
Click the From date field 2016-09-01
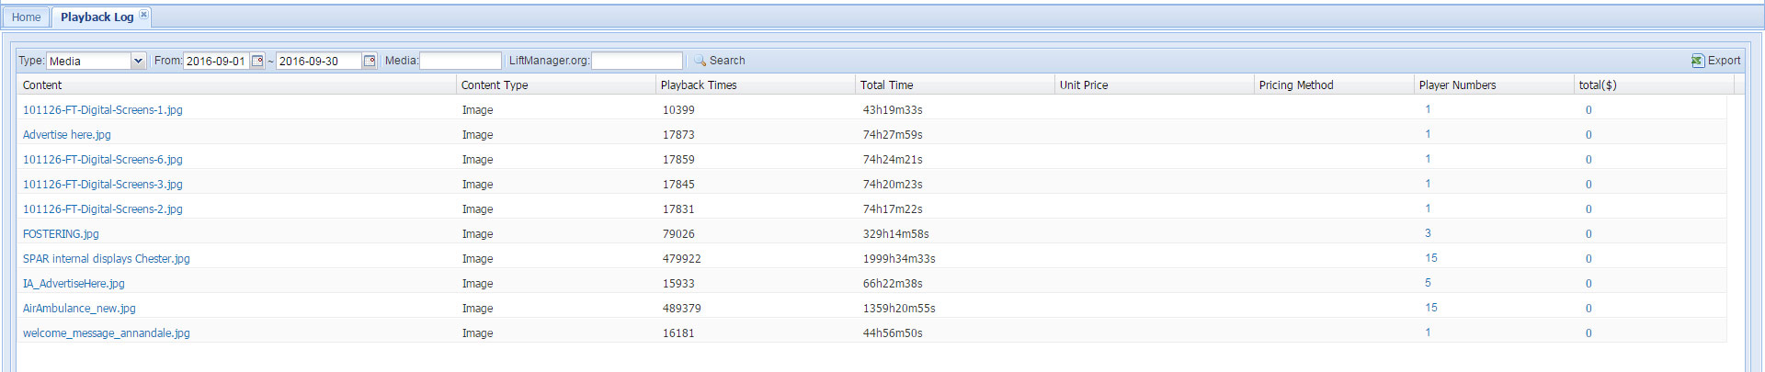point(216,61)
